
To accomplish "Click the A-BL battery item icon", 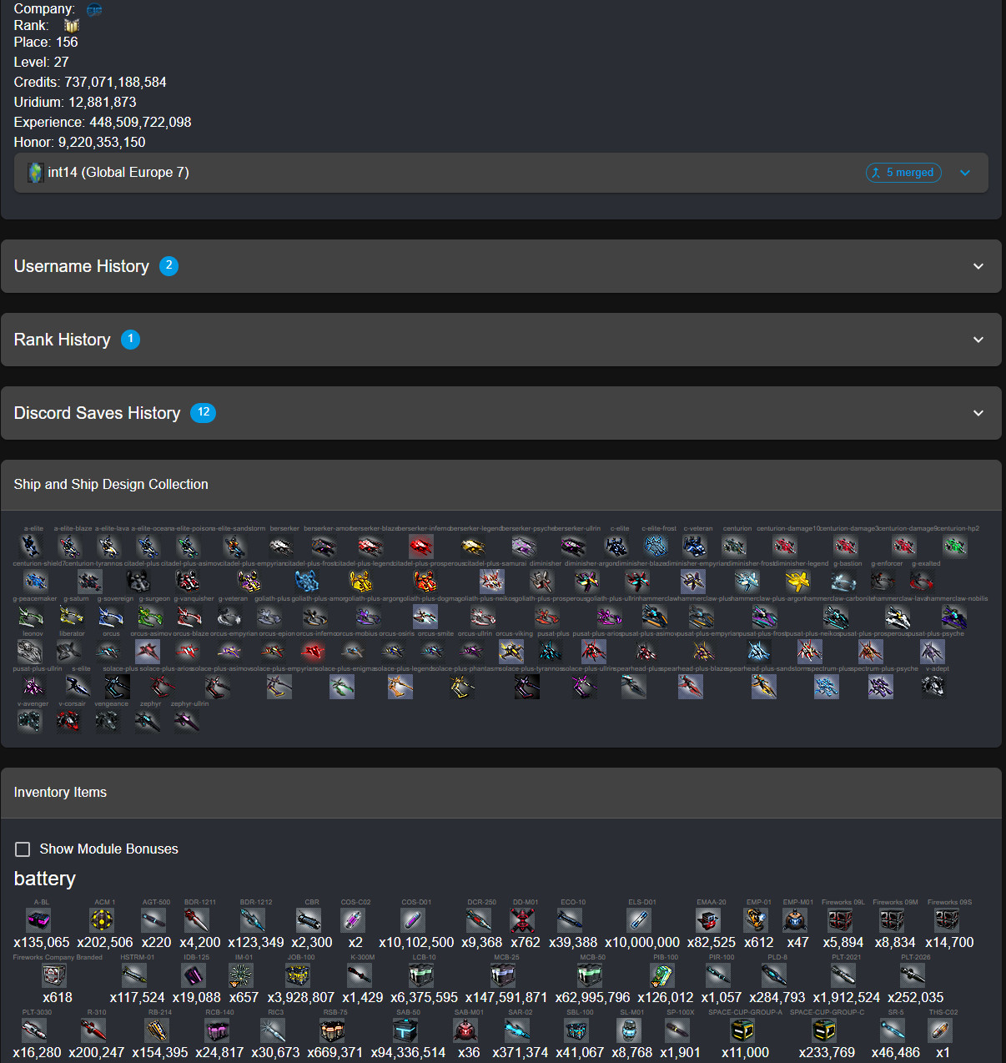I will (39, 919).
